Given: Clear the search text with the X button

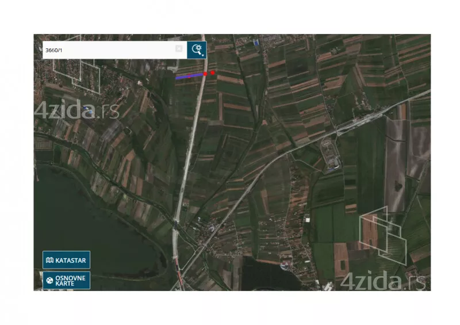Looking at the screenshot, I should tap(179, 49).
